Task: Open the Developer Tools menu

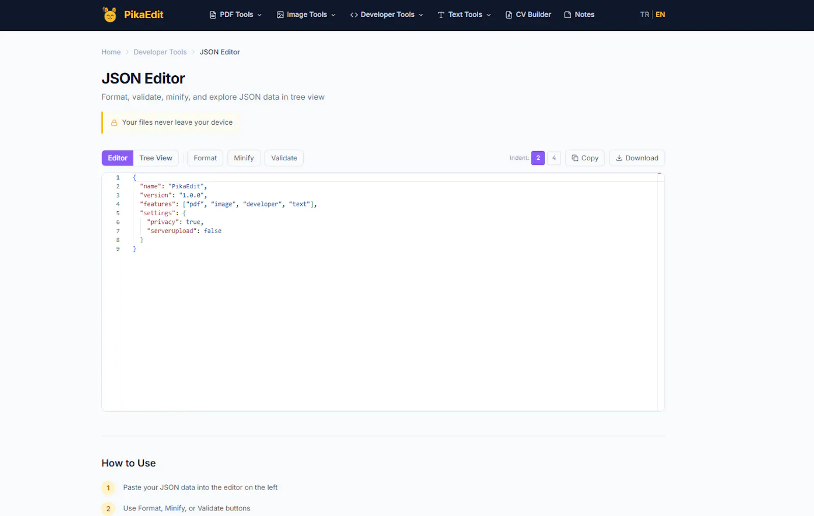Action: (x=387, y=15)
